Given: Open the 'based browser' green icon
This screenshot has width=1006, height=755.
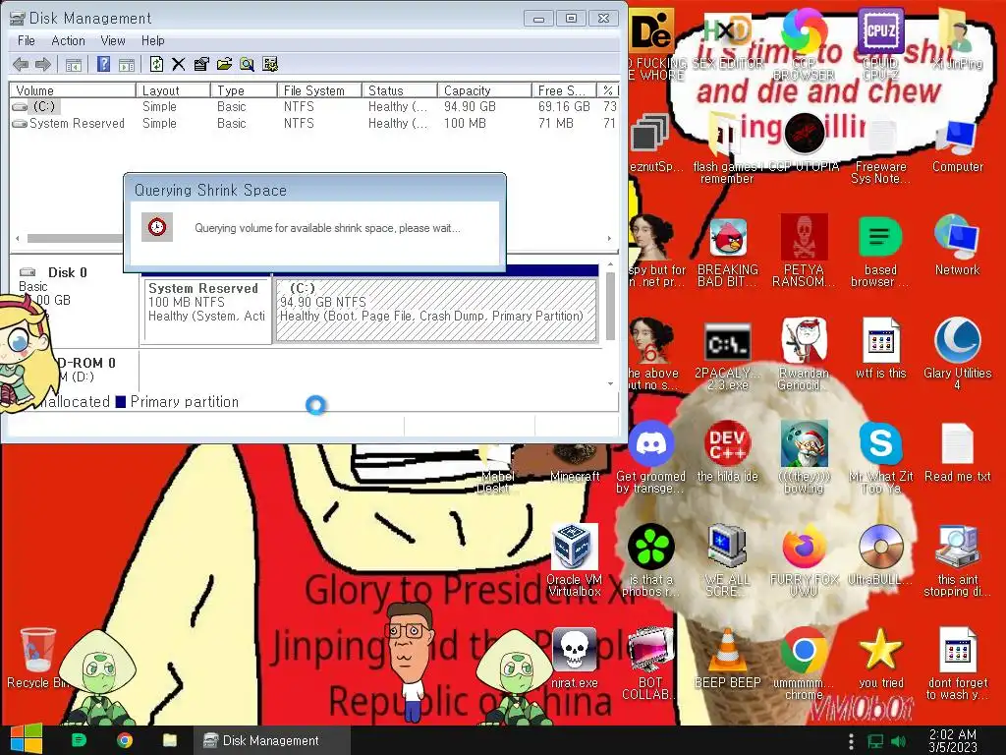Looking at the screenshot, I should click(880, 251).
